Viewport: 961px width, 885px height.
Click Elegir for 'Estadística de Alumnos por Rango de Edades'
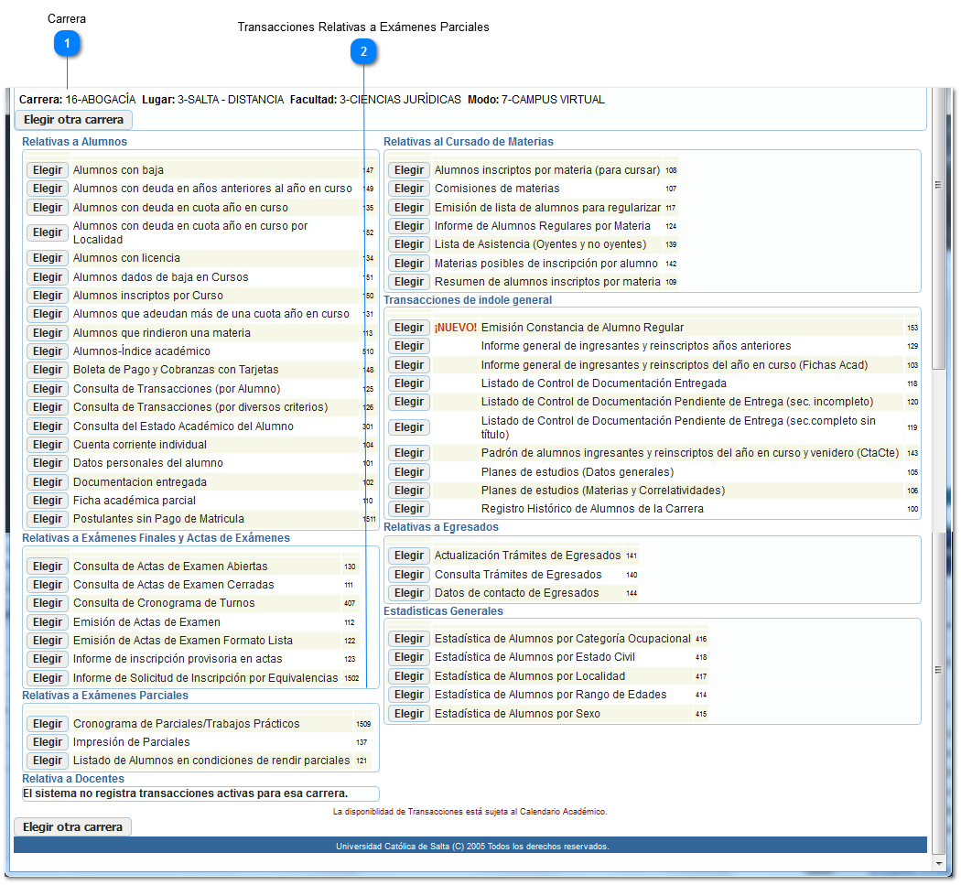point(409,695)
